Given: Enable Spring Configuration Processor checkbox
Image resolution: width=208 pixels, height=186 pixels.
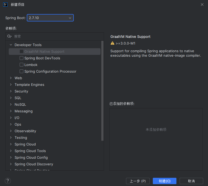Looking at the screenshot, I should [x=21, y=71].
